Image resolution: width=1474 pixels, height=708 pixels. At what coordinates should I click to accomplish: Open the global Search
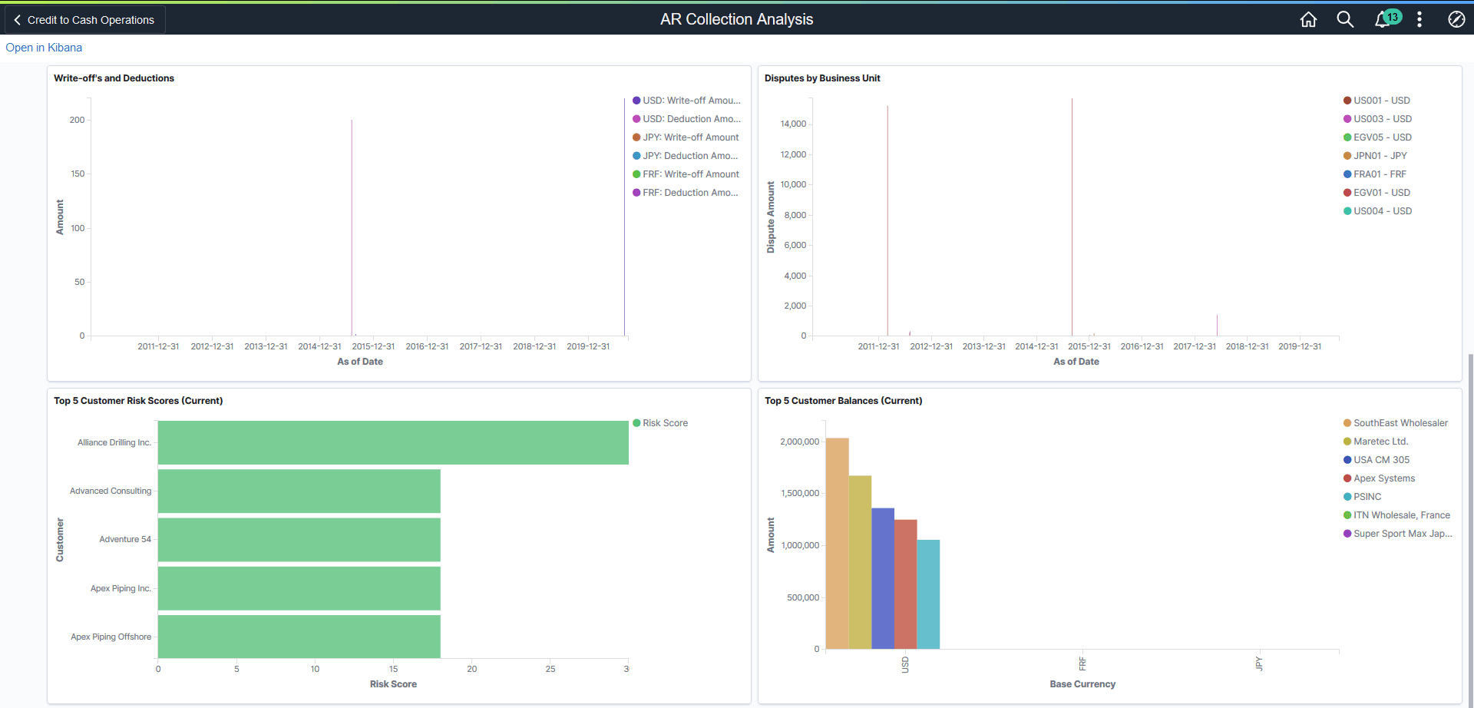tap(1346, 19)
